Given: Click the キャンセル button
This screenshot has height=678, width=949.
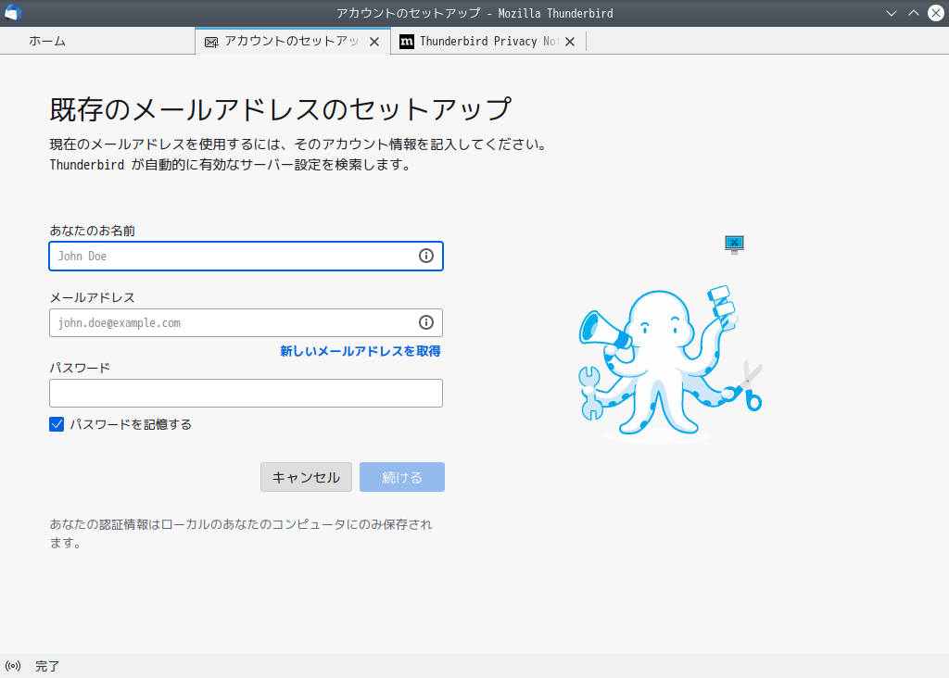Looking at the screenshot, I should click(306, 477).
